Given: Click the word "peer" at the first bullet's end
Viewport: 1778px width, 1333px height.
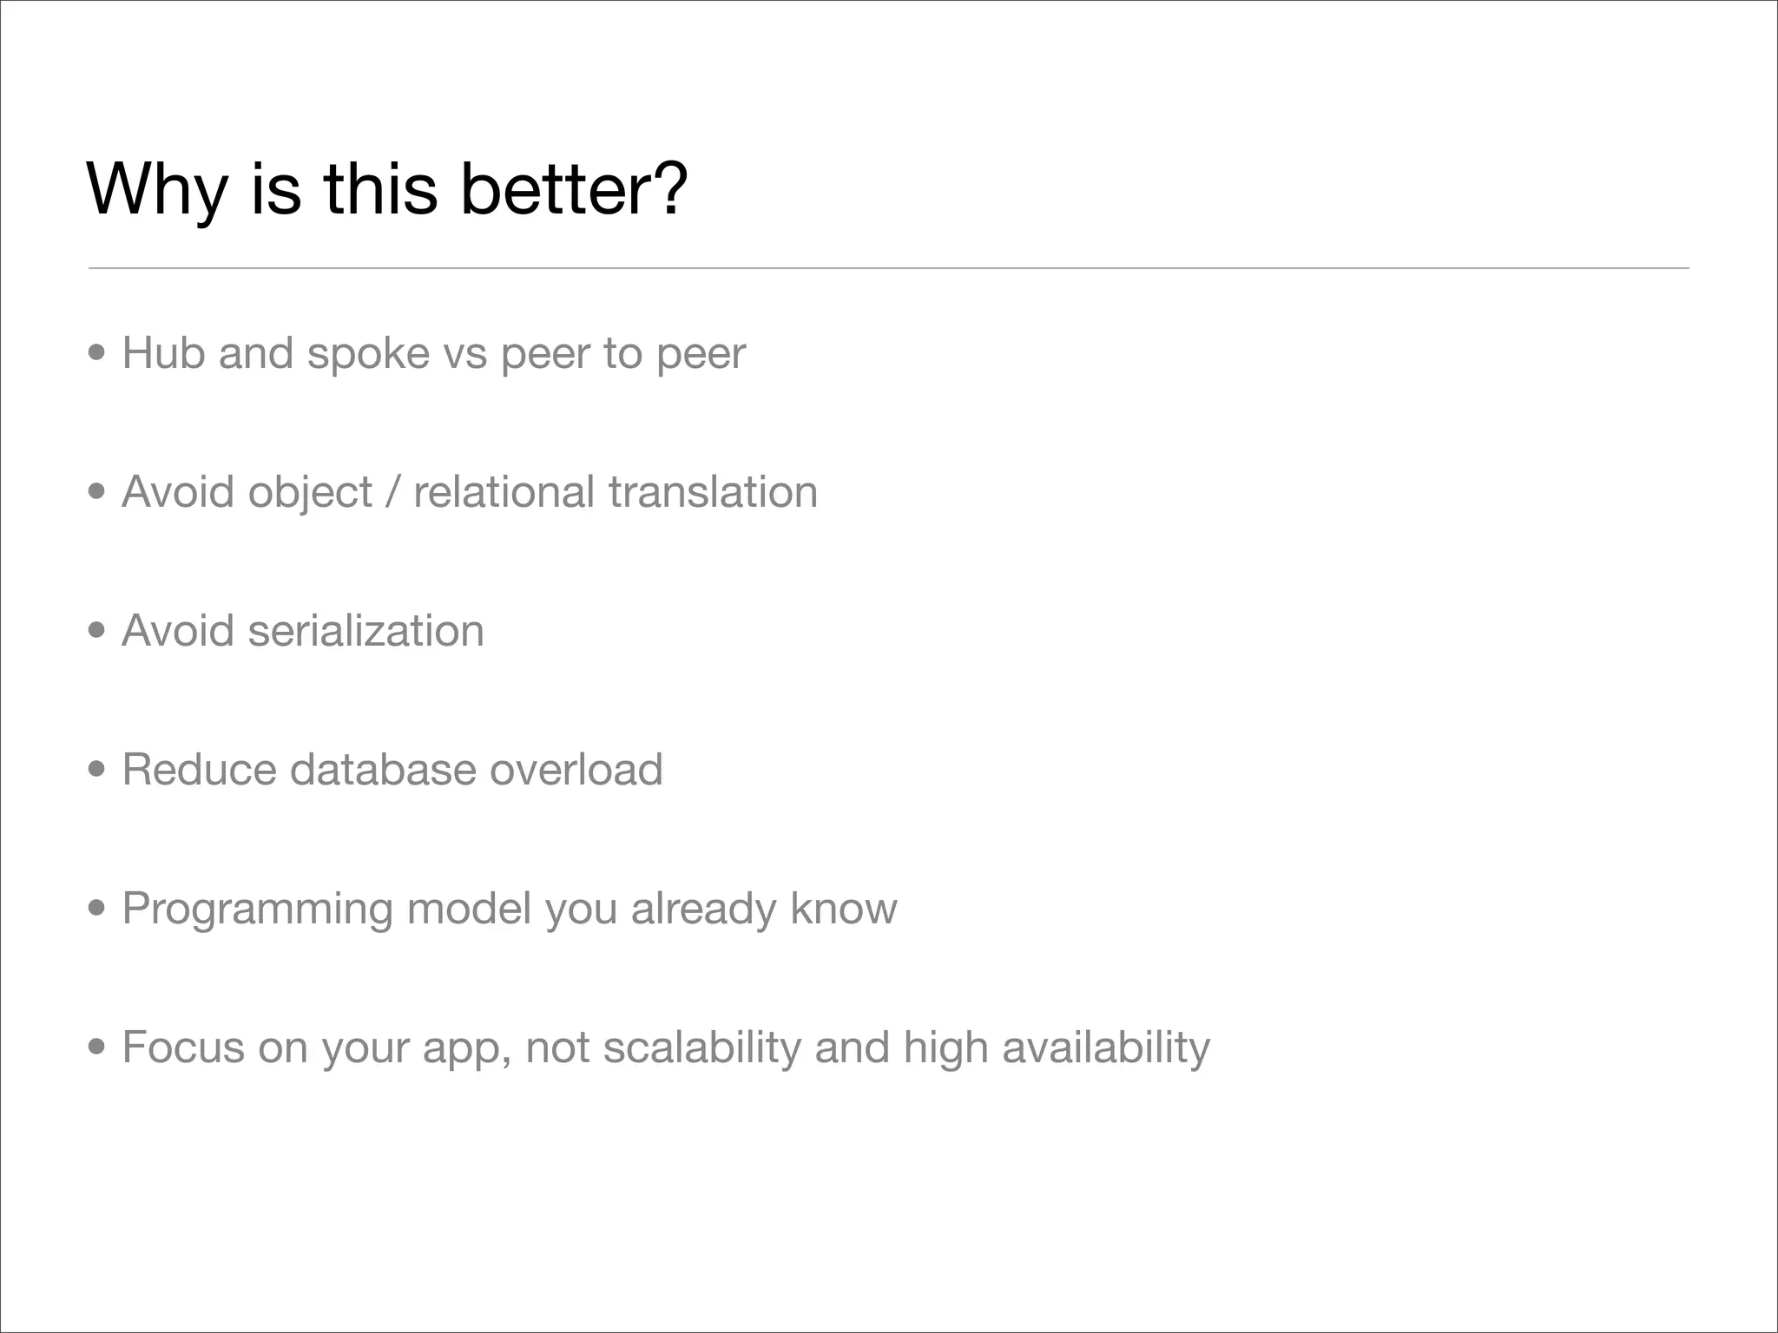Looking at the screenshot, I should click(x=701, y=353).
